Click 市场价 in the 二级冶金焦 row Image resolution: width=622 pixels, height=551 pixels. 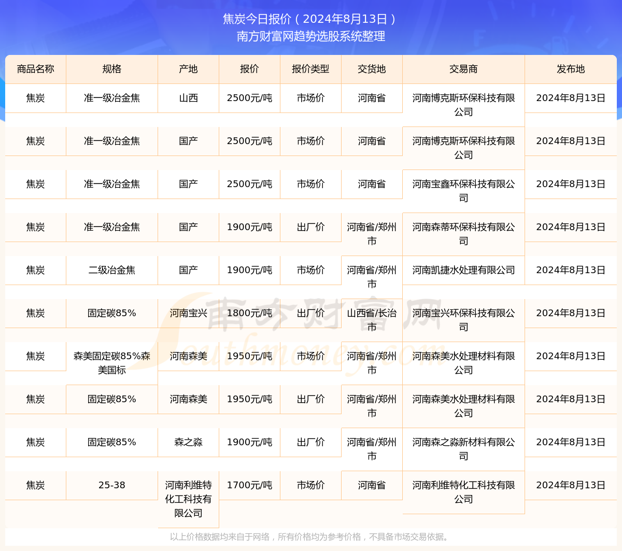310,270
